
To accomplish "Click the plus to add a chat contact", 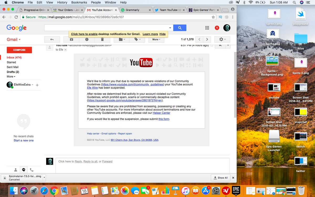I will 37,85.
